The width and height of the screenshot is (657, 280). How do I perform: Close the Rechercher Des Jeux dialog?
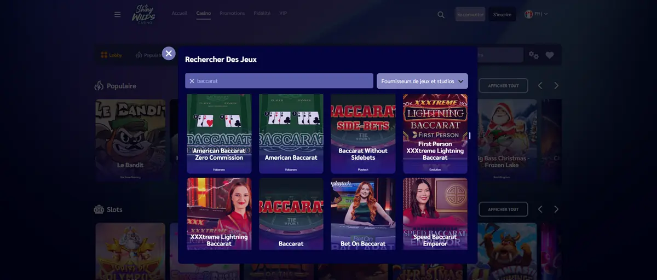click(169, 53)
